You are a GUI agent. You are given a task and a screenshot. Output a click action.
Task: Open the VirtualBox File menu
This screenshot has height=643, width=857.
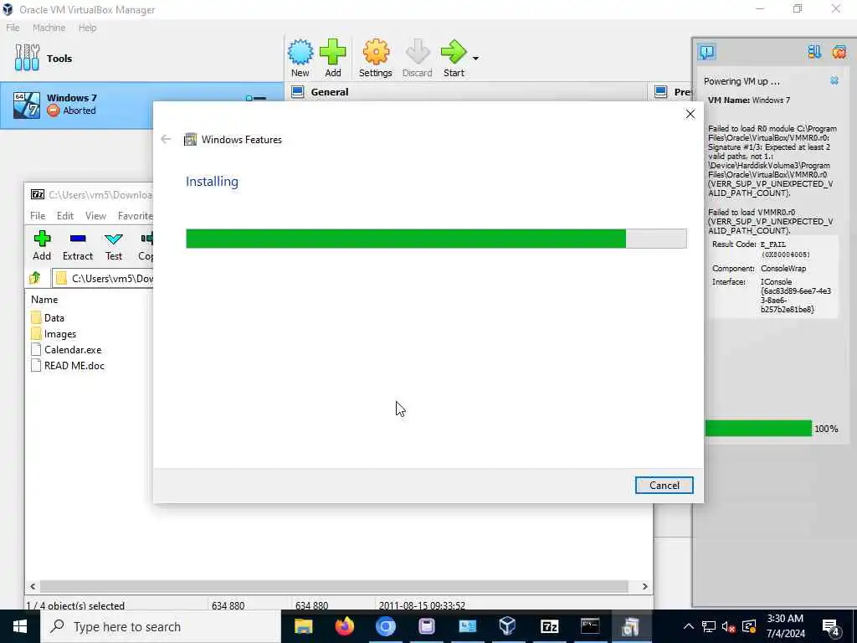pos(13,28)
